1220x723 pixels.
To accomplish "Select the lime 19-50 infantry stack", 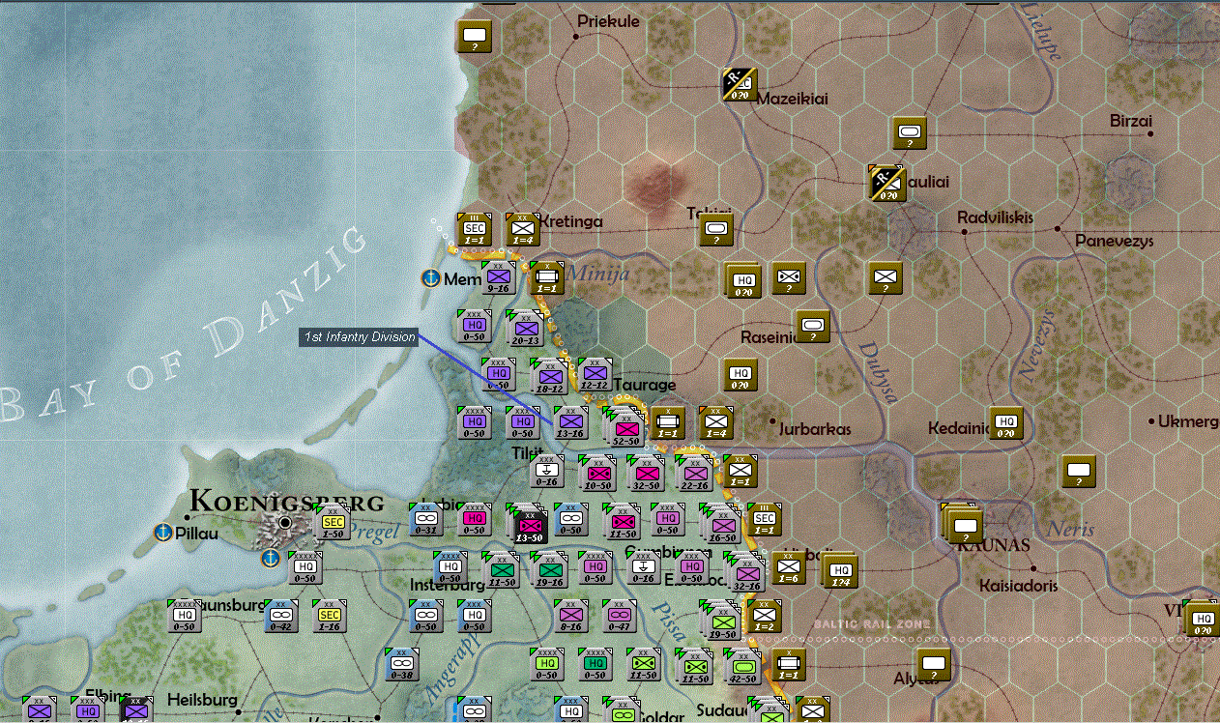I will (x=722, y=622).
